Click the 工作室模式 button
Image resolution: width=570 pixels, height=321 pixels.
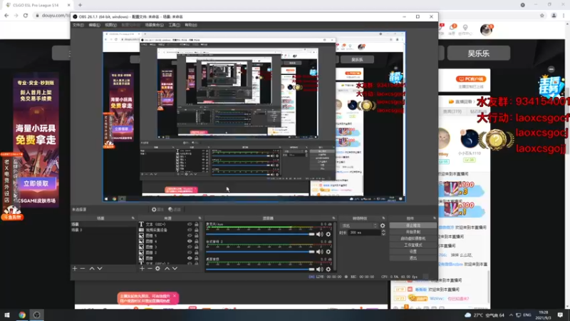coord(413,245)
